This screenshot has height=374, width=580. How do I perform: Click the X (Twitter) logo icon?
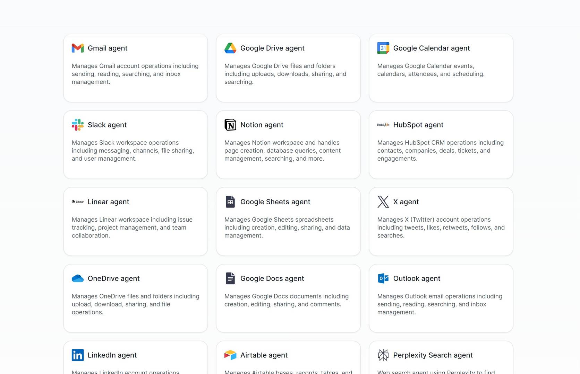click(383, 202)
